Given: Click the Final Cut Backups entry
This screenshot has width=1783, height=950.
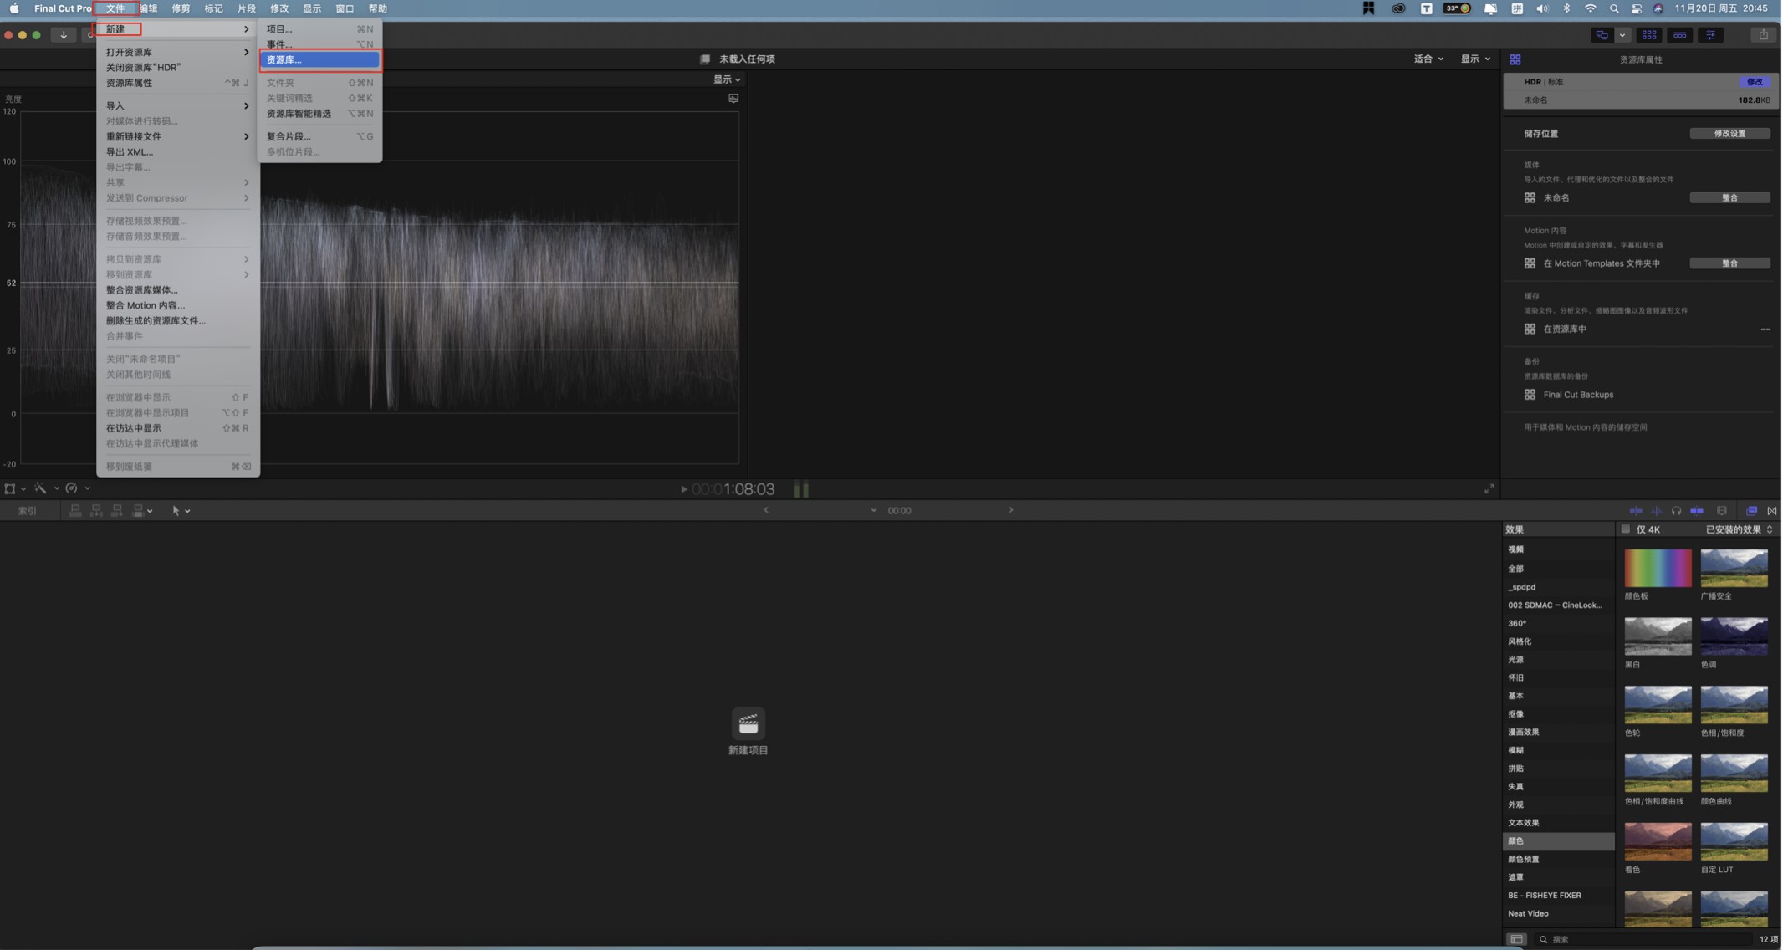Looking at the screenshot, I should (1577, 395).
